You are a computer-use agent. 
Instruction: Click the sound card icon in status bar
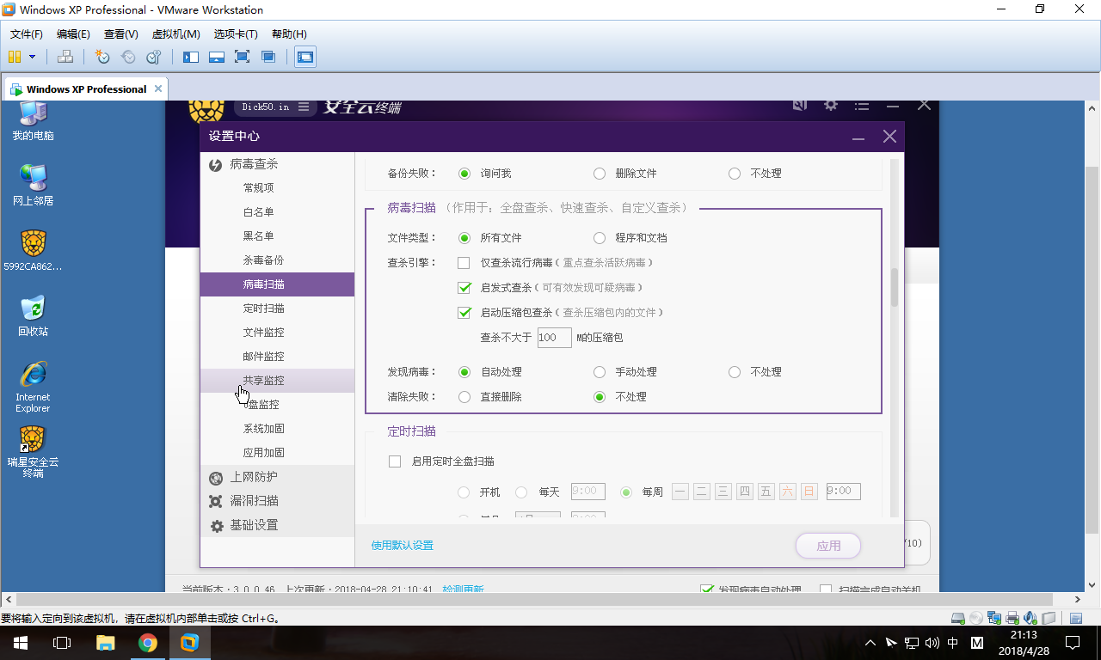(x=1030, y=618)
